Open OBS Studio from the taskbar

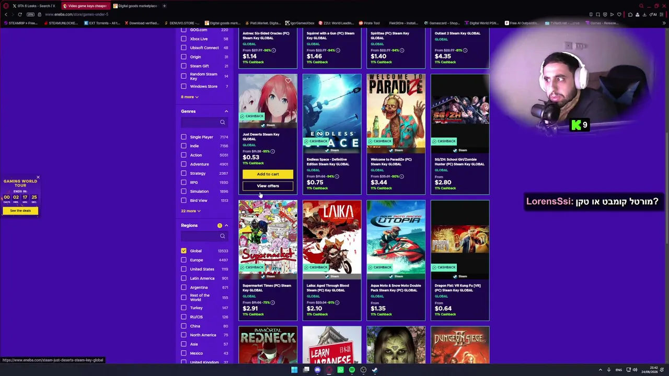363,370
